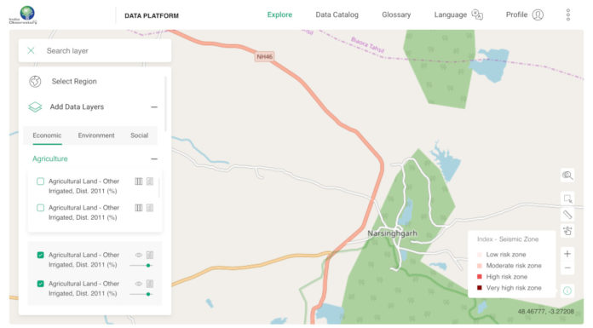
Task: Switch to the Environment tab
Action: tap(96, 135)
